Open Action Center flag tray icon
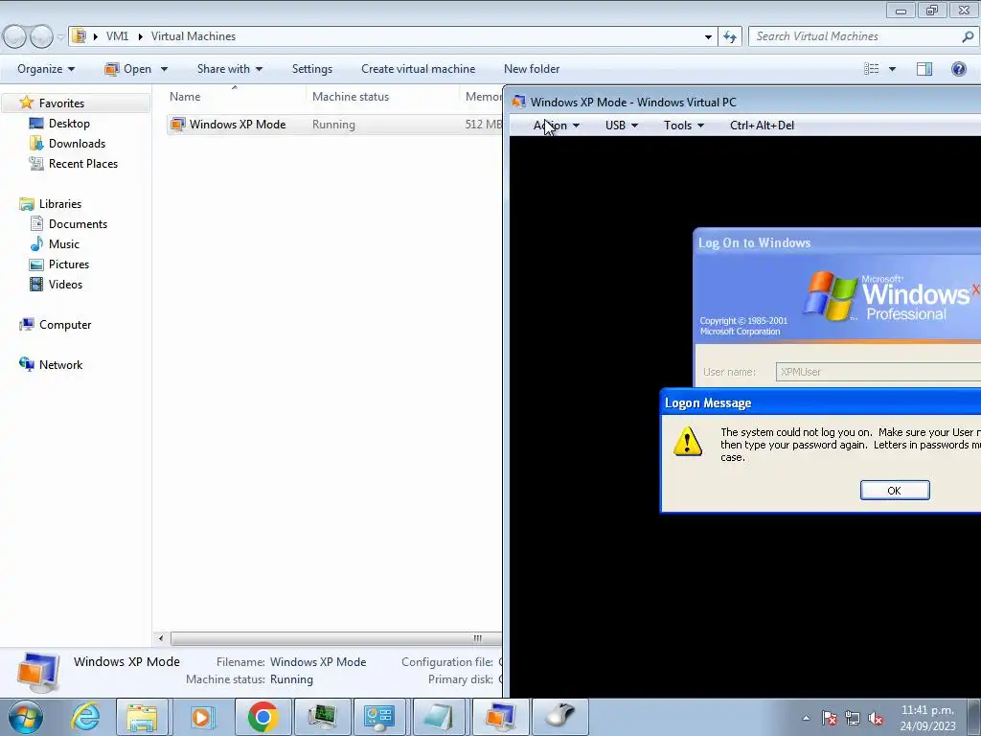The image size is (981, 736). coord(830,718)
